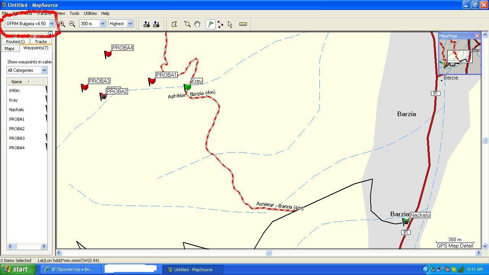Click waypoint list scroll left arrow

tap(10, 246)
